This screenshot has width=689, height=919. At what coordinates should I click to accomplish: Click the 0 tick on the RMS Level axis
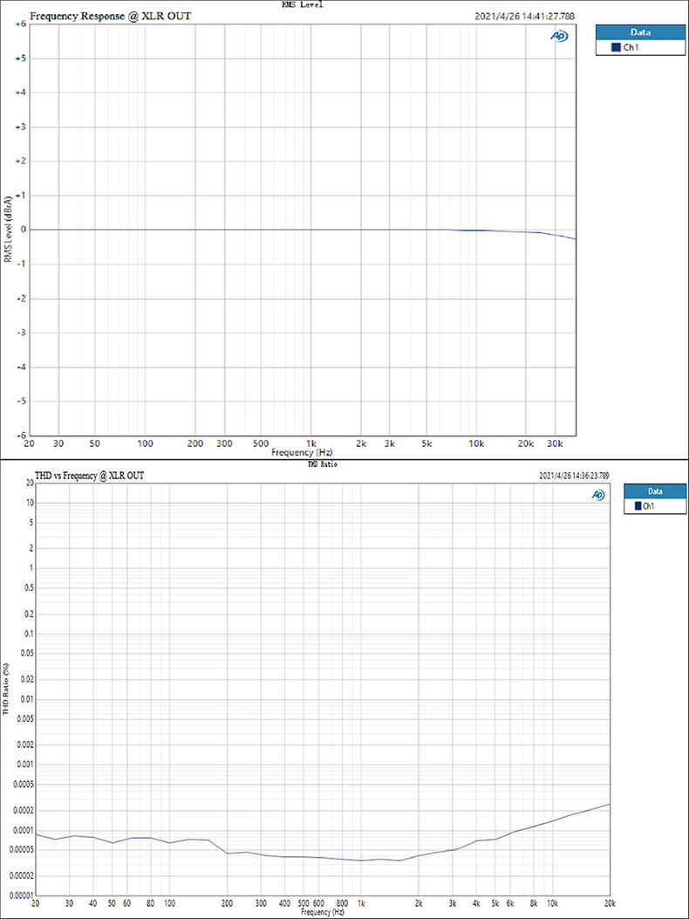click(x=23, y=230)
